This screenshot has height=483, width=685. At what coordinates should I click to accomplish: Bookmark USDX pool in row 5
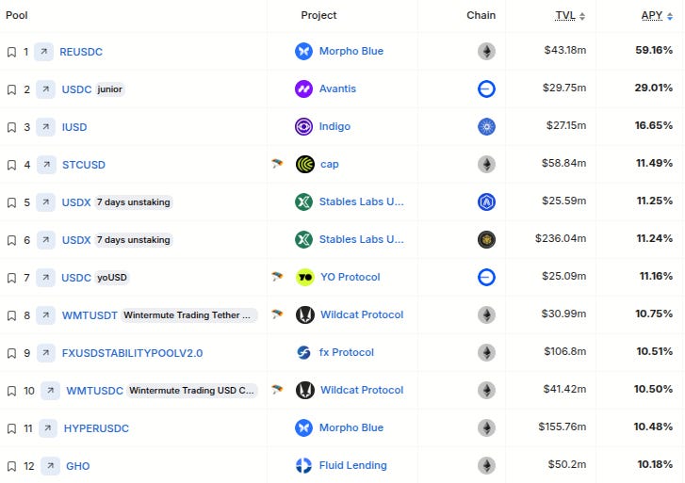(x=12, y=202)
